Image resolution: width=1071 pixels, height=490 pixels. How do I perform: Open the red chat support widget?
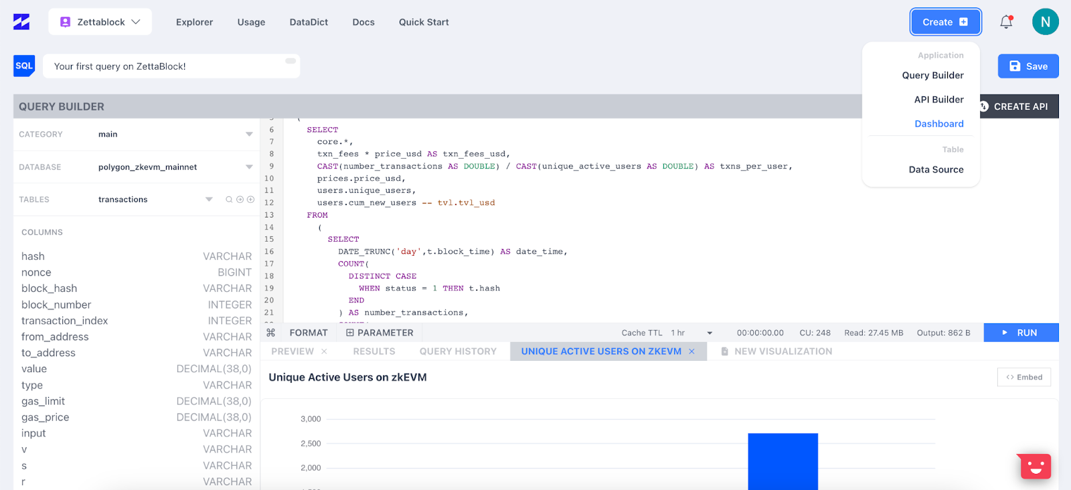pyautogui.click(x=1036, y=467)
